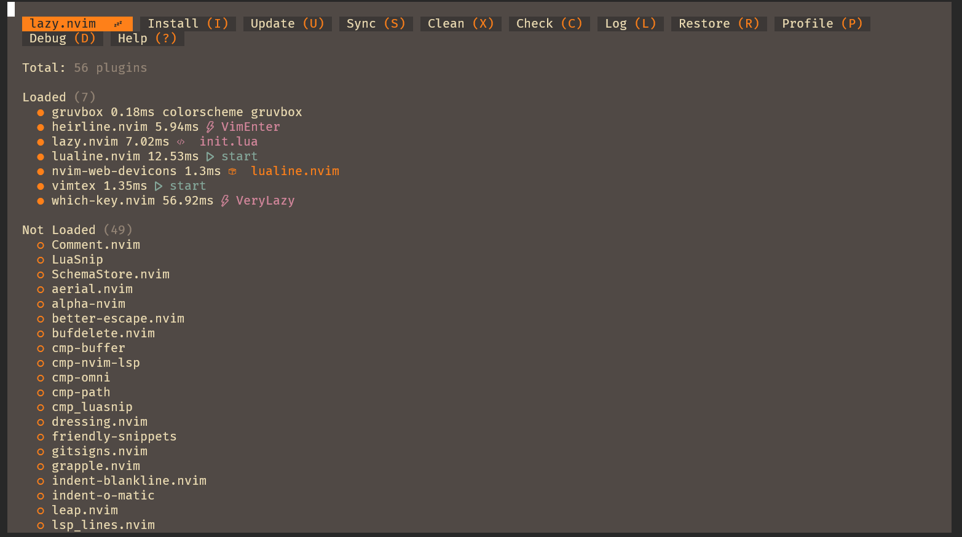Screen dimensions: 962x537
Task: Click the file icon before init.lua
Action: coord(181,141)
